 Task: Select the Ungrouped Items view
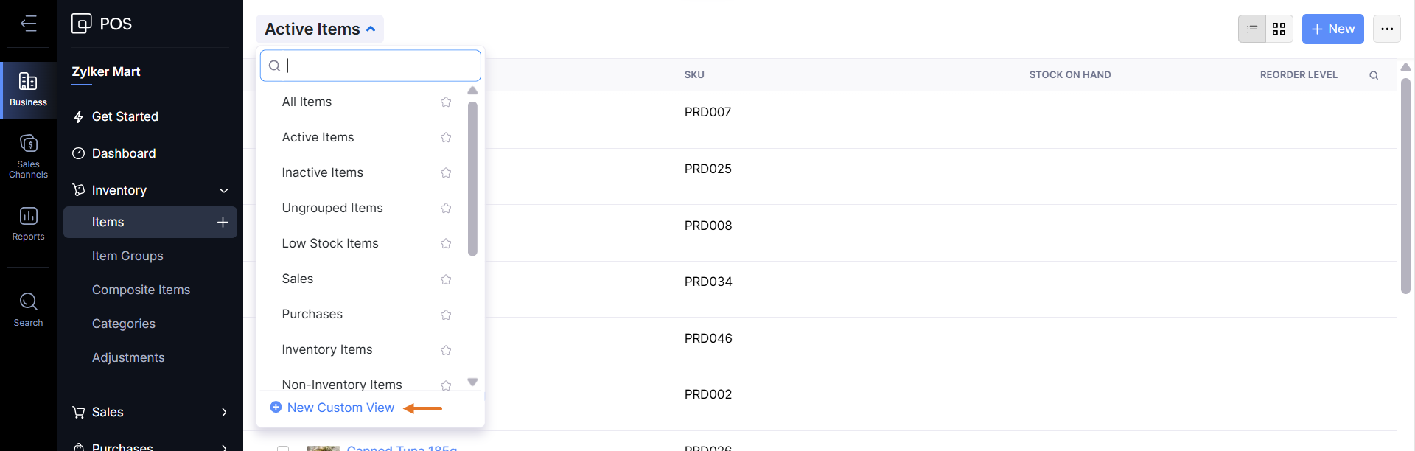click(x=332, y=208)
